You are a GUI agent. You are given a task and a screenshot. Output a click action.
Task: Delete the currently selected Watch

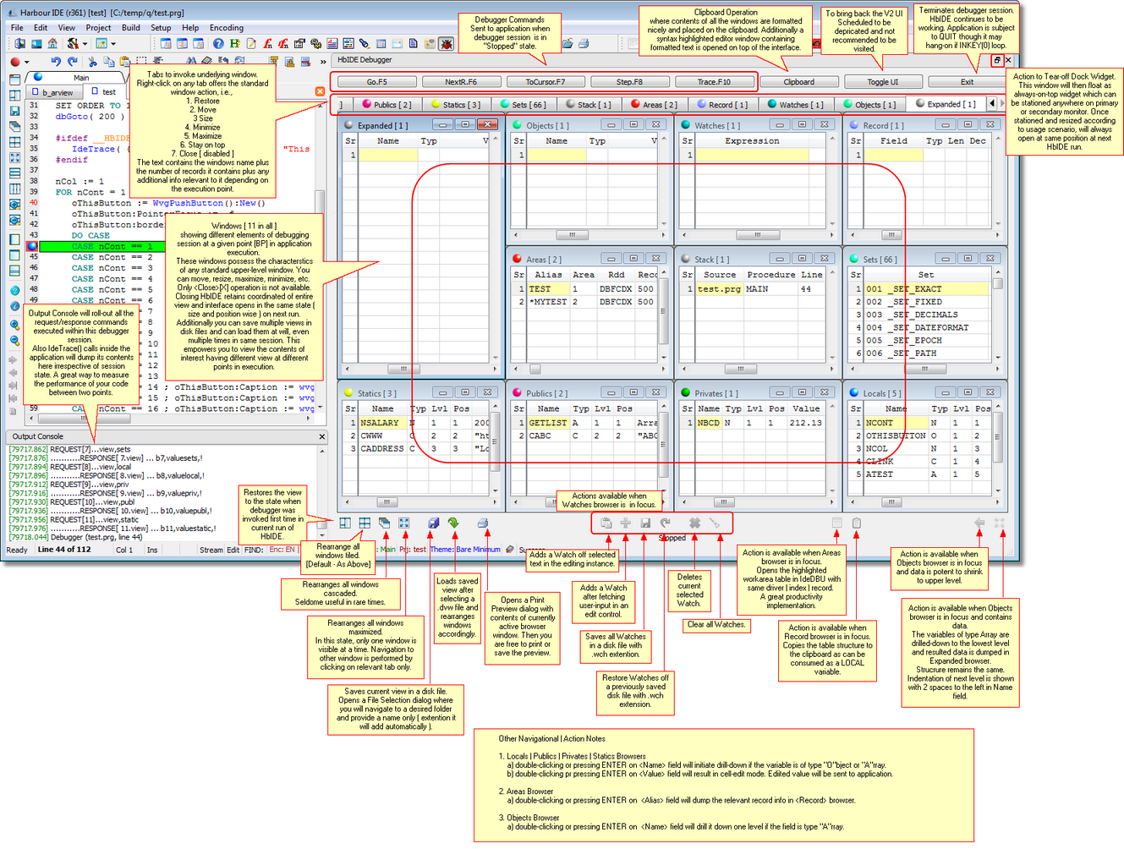(x=694, y=523)
